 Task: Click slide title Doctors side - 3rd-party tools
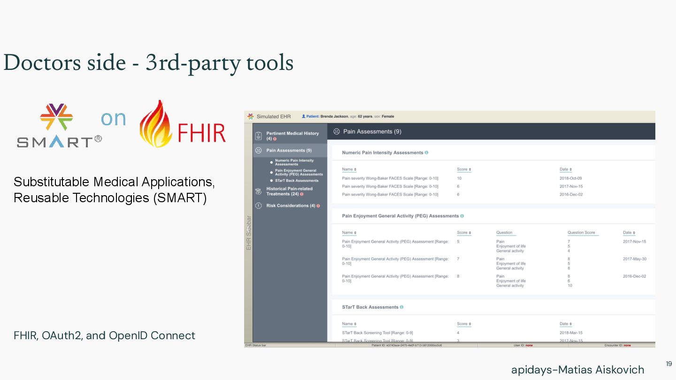click(x=148, y=63)
